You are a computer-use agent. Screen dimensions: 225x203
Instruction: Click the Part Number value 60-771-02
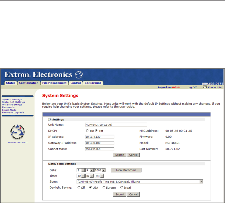click(x=172, y=149)
